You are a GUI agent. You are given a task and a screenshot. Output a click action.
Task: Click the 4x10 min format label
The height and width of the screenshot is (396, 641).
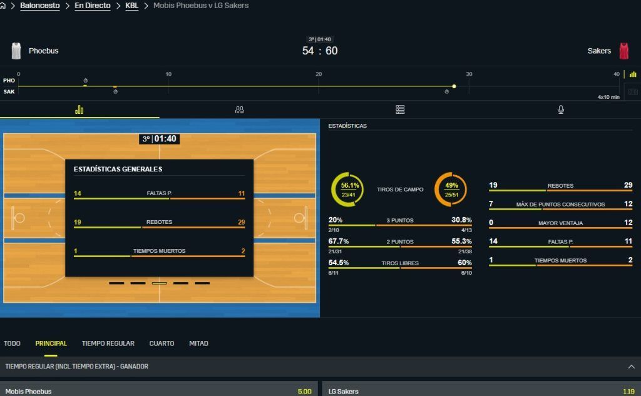[x=608, y=97]
